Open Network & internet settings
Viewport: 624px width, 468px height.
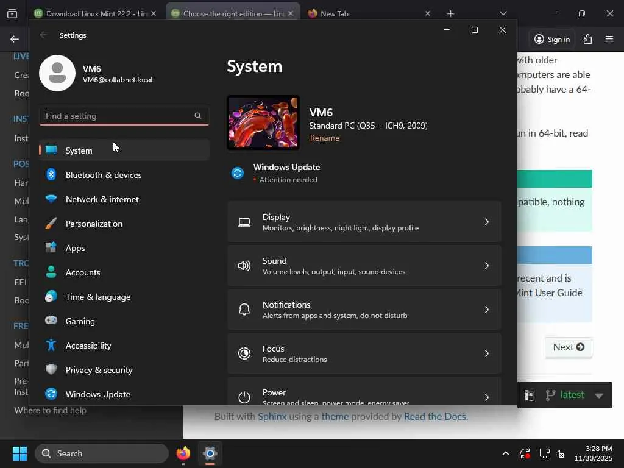124,199
